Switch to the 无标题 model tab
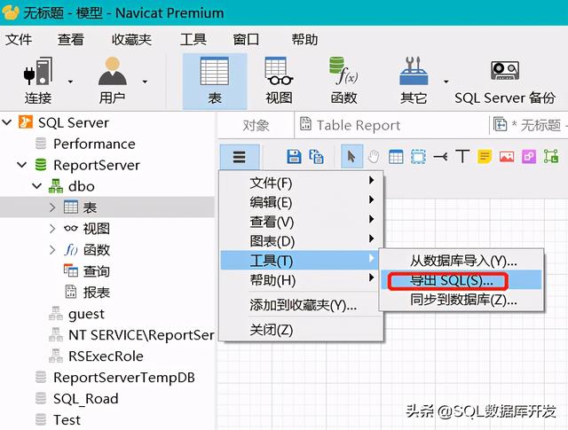This screenshot has height=430, width=568. pos(529,125)
